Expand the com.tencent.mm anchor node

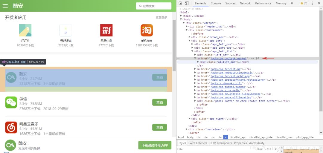point(195,69)
